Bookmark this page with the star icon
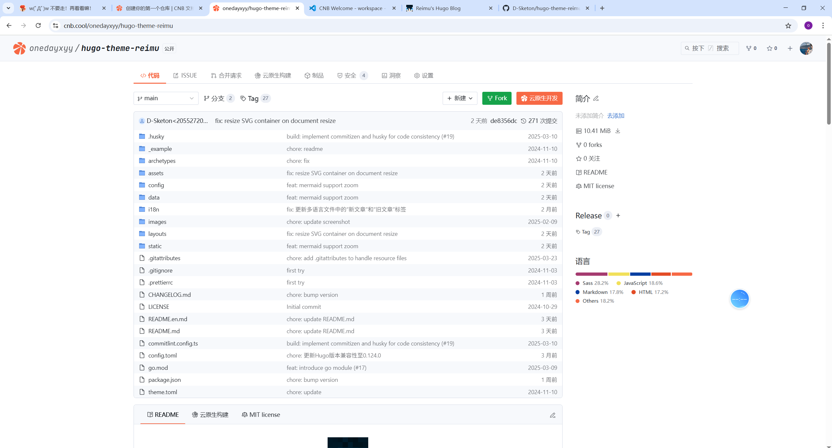 [788, 26]
